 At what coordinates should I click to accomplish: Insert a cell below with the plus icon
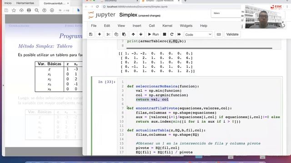click(x=100, y=34)
